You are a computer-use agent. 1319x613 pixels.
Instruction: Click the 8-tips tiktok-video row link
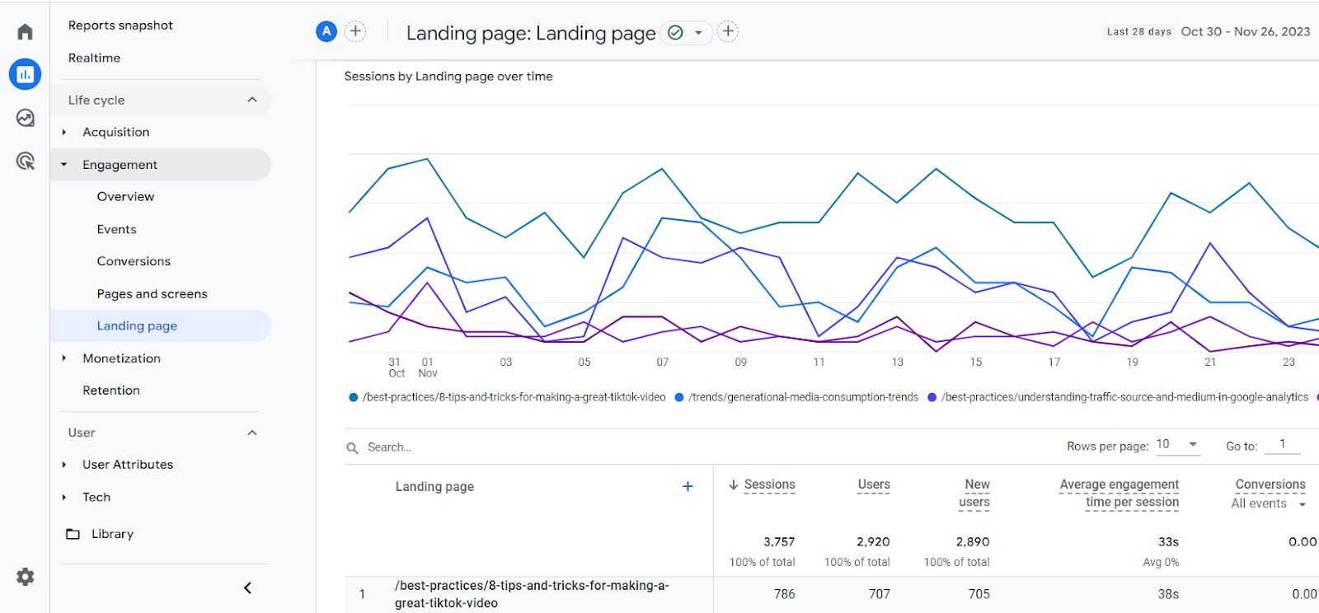pos(532,594)
